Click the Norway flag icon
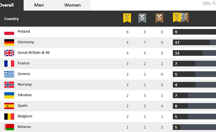This screenshot has height=132, width=216. tap(9, 85)
